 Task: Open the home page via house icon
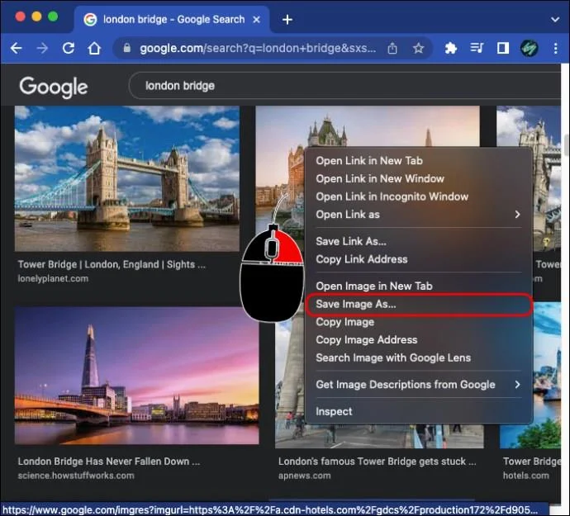point(94,48)
